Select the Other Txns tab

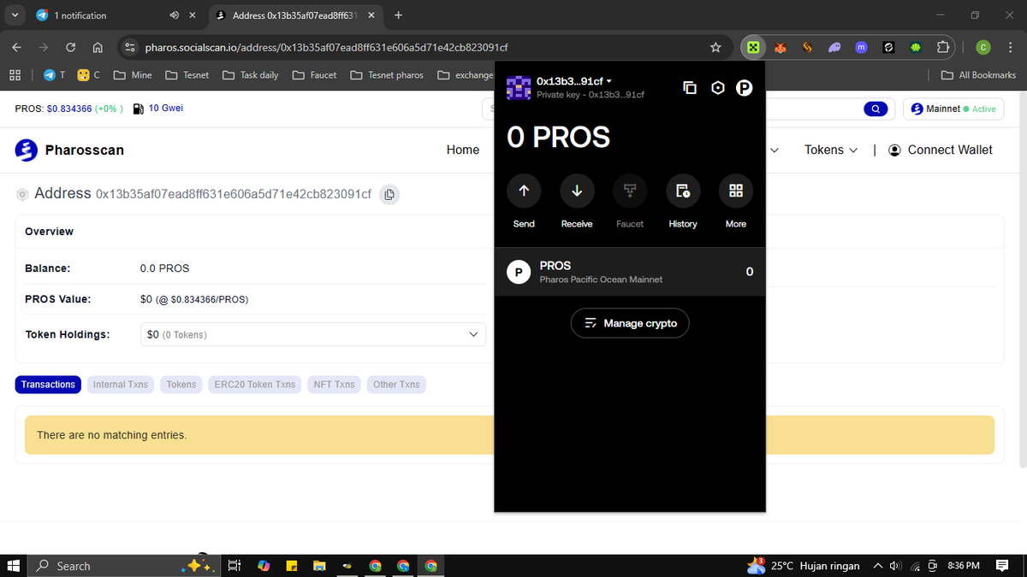coord(396,385)
